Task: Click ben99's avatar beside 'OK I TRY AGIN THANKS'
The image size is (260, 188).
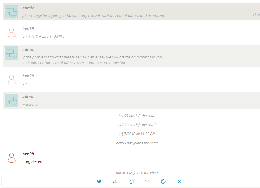Action: [12, 32]
